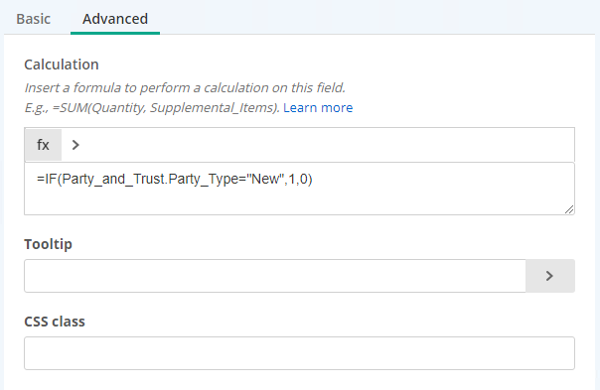This screenshot has height=390, width=600.
Task: Open the fx function builder
Action: pyautogui.click(x=44, y=145)
